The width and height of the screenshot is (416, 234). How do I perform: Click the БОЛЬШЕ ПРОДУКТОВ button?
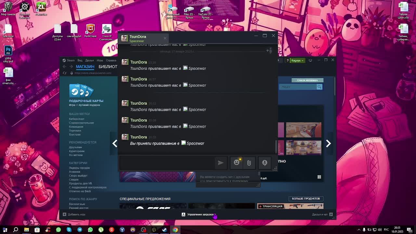pyautogui.click(x=306, y=199)
